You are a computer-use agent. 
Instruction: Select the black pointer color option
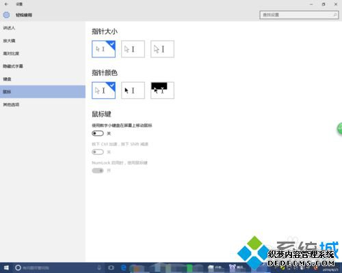pos(133,90)
